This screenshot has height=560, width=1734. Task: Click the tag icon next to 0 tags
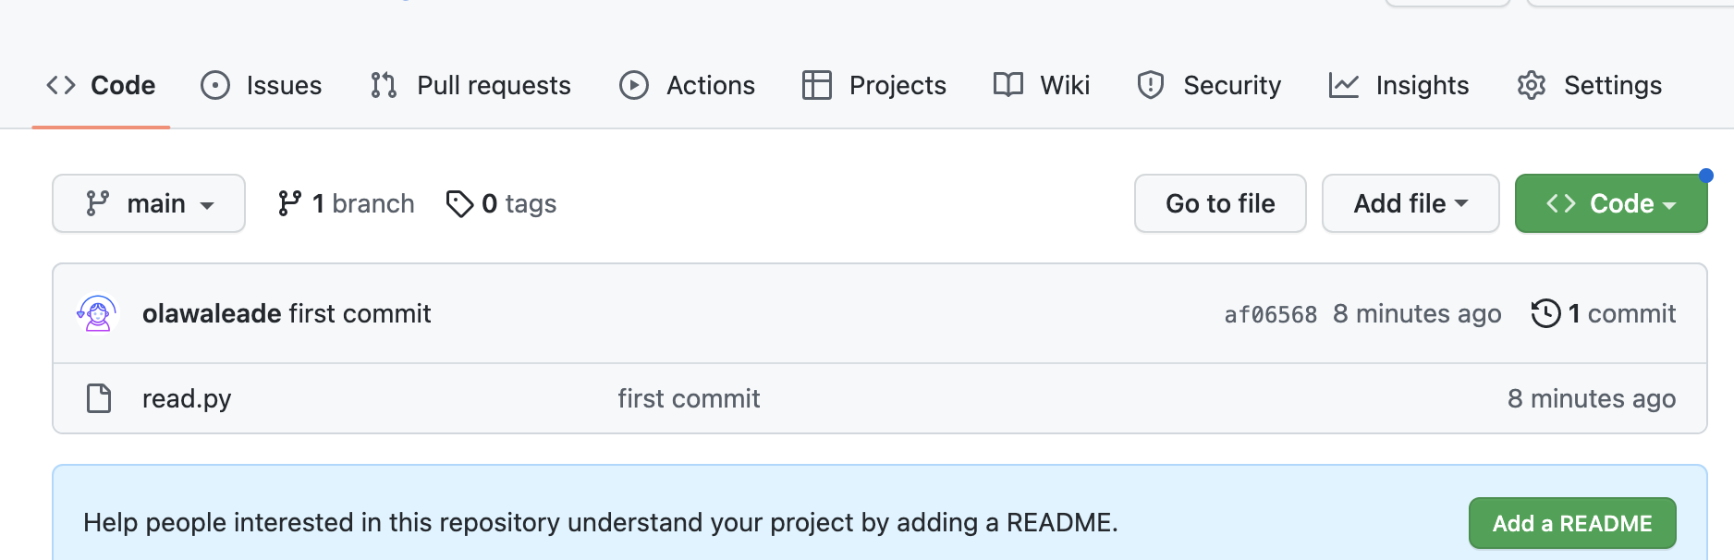click(x=459, y=203)
